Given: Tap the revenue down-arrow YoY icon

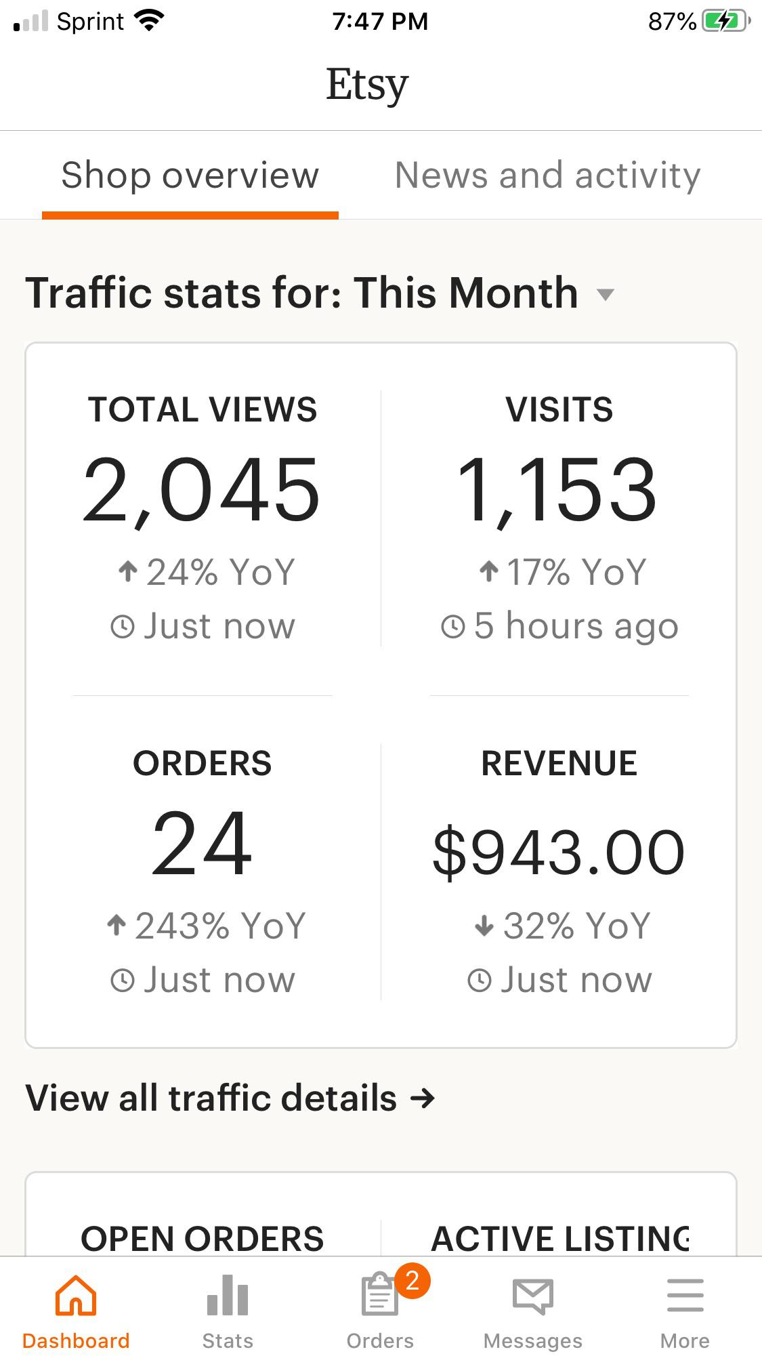Looking at the screenshot, I should [x=484, y=925].
